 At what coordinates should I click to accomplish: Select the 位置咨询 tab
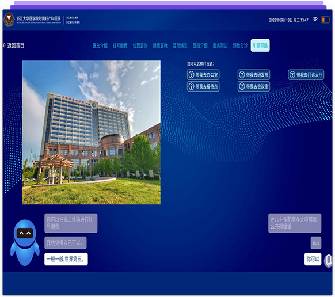click(140, 45)
